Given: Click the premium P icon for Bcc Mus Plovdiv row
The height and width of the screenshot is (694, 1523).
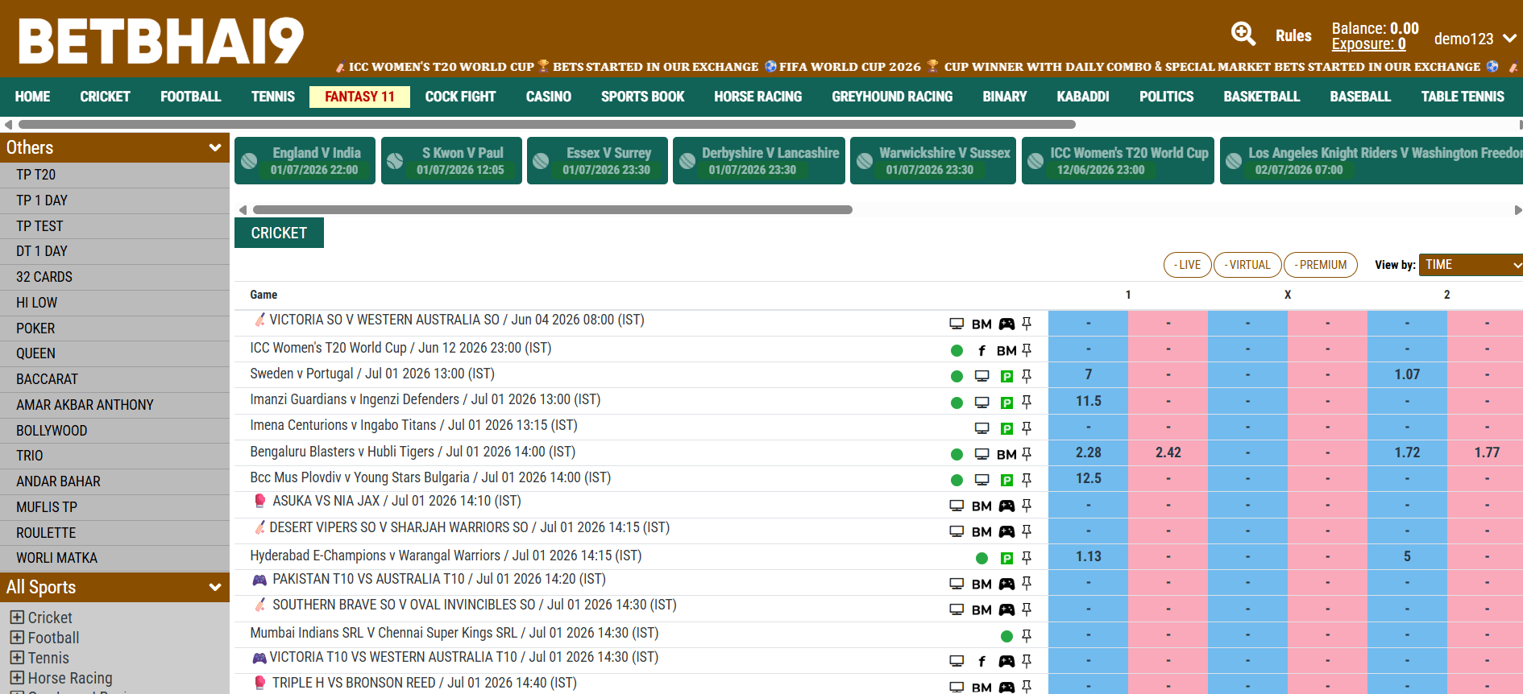Looking at the screenshot, I should [x=1006, y=480].
